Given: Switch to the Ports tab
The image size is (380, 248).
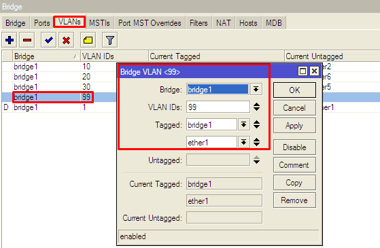Looking at the screenshot, I should (41, 23).
